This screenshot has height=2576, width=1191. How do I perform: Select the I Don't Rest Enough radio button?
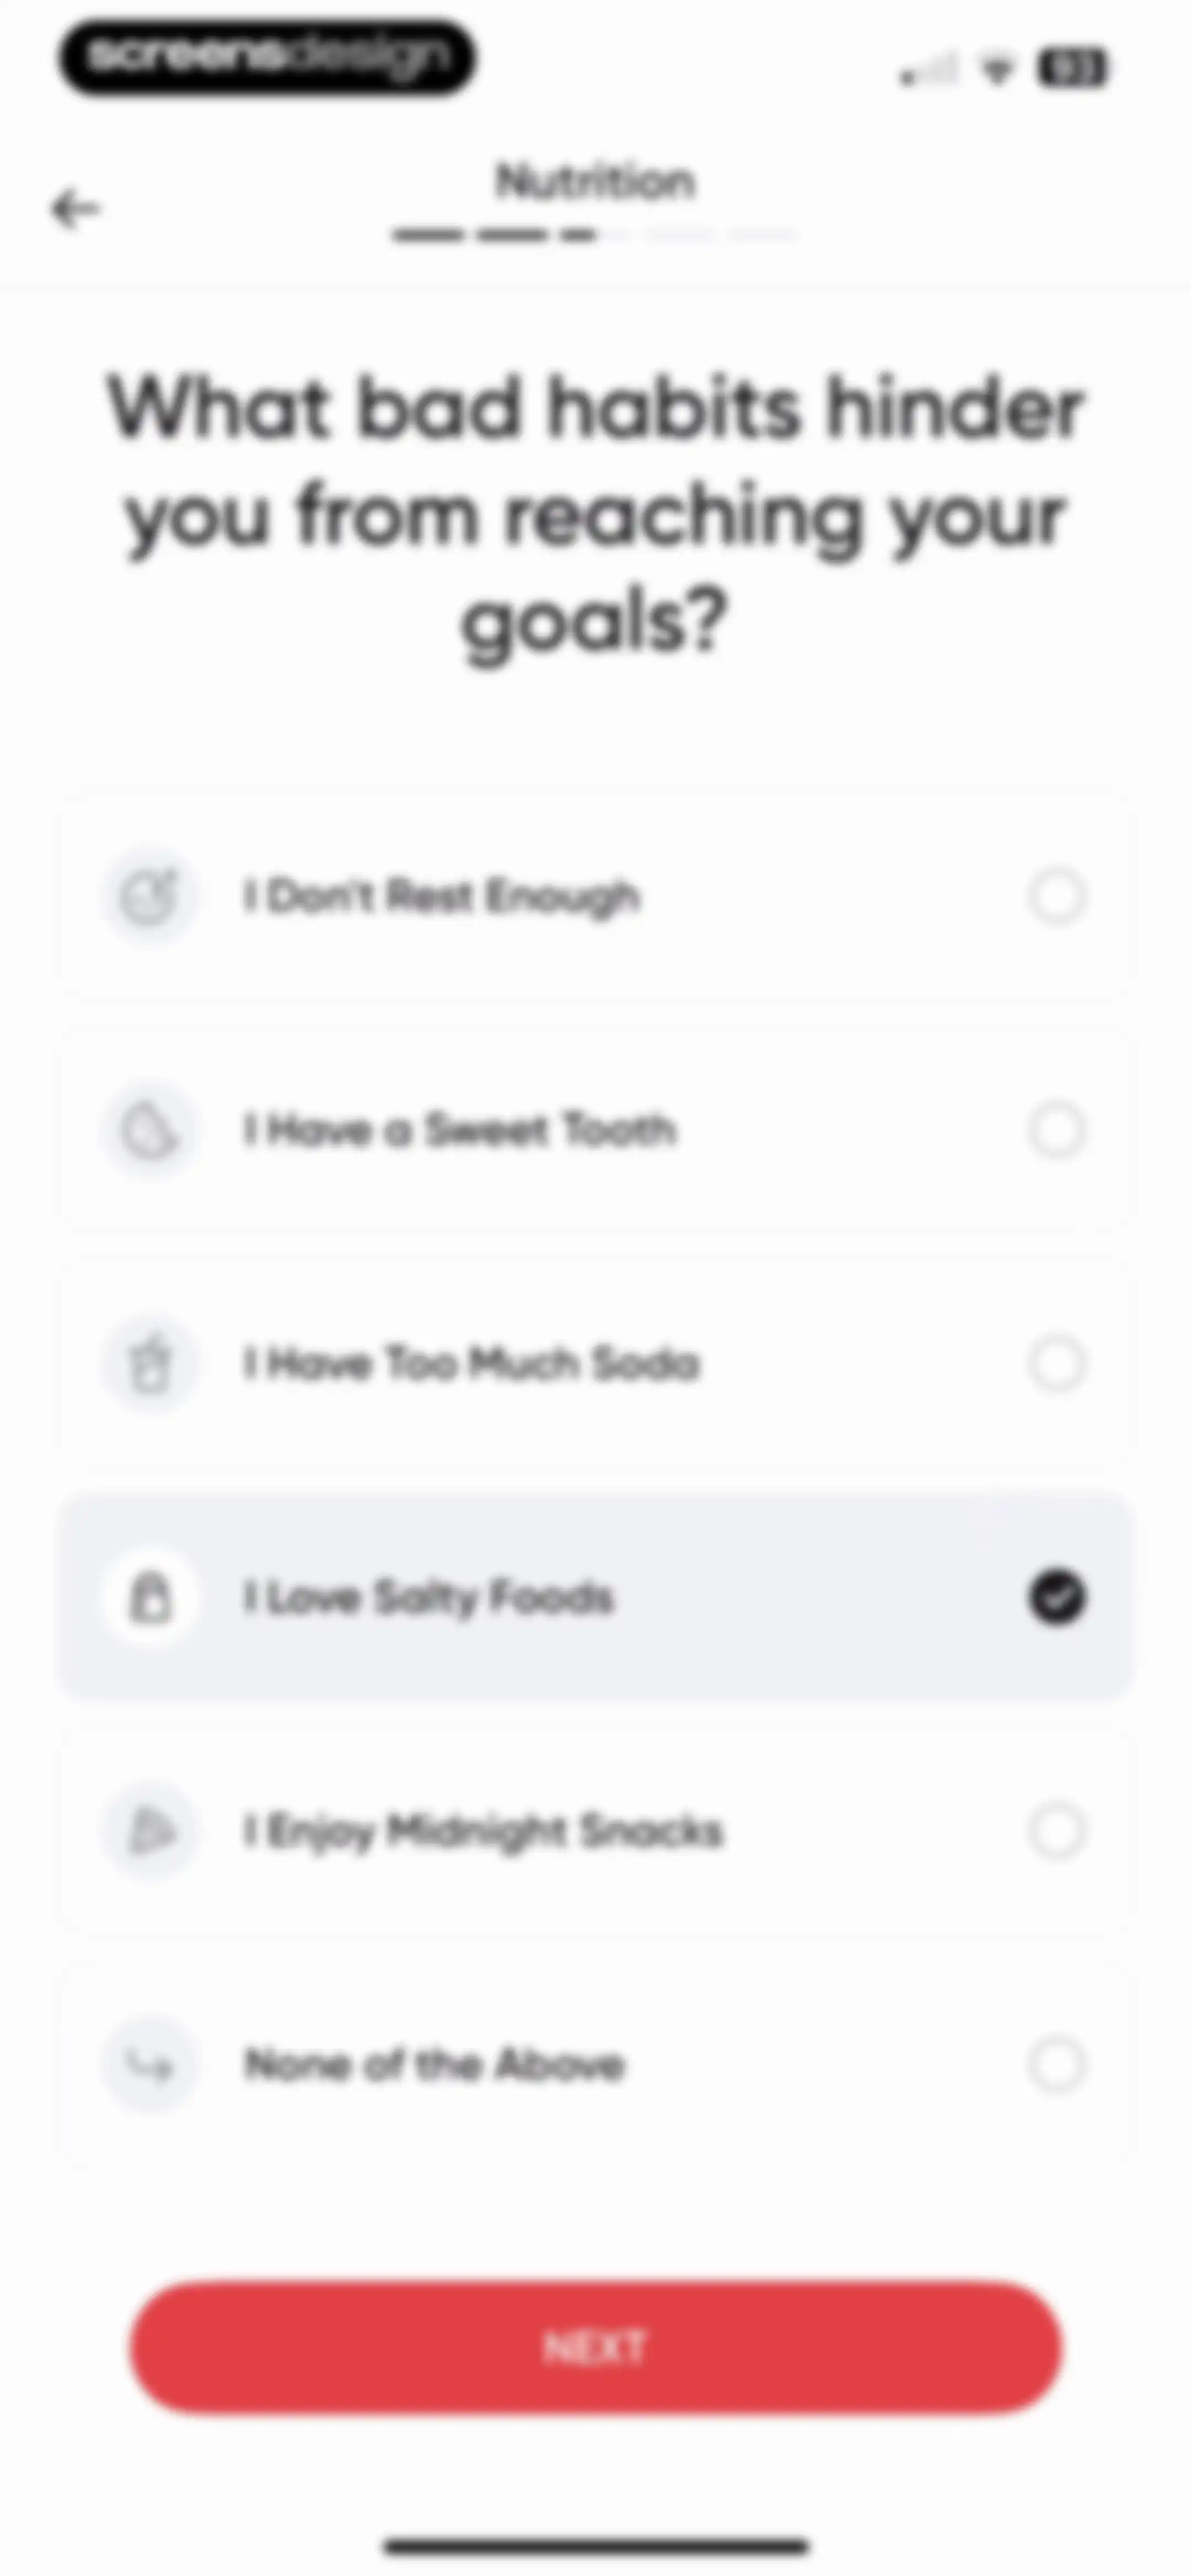click(x=1056, y=896)
